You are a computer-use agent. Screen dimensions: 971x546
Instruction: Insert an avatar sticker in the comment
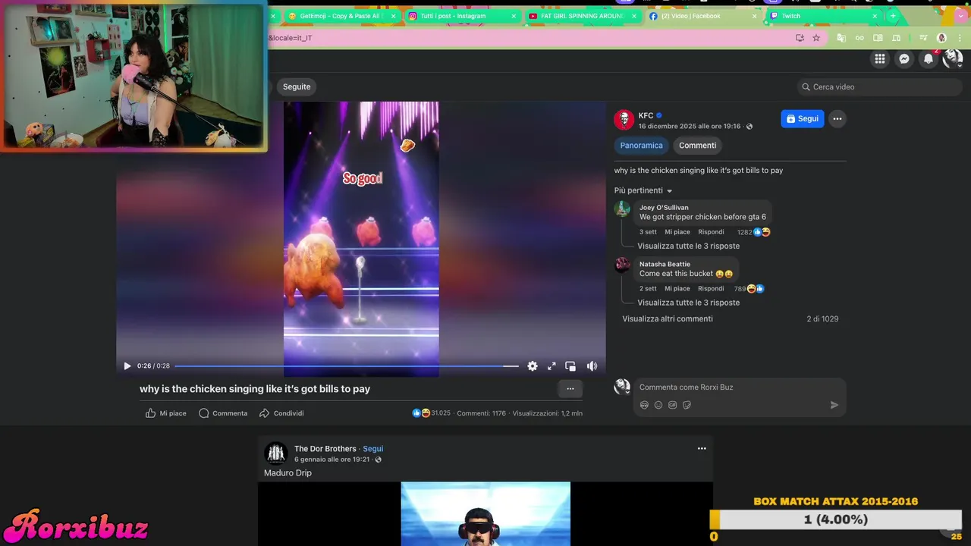point(644,405)
